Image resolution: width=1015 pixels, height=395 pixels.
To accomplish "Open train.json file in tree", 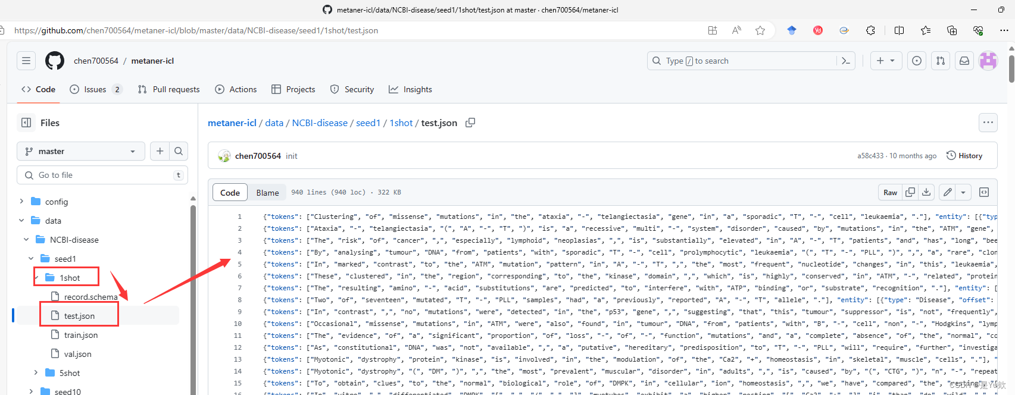I will 81,335.
